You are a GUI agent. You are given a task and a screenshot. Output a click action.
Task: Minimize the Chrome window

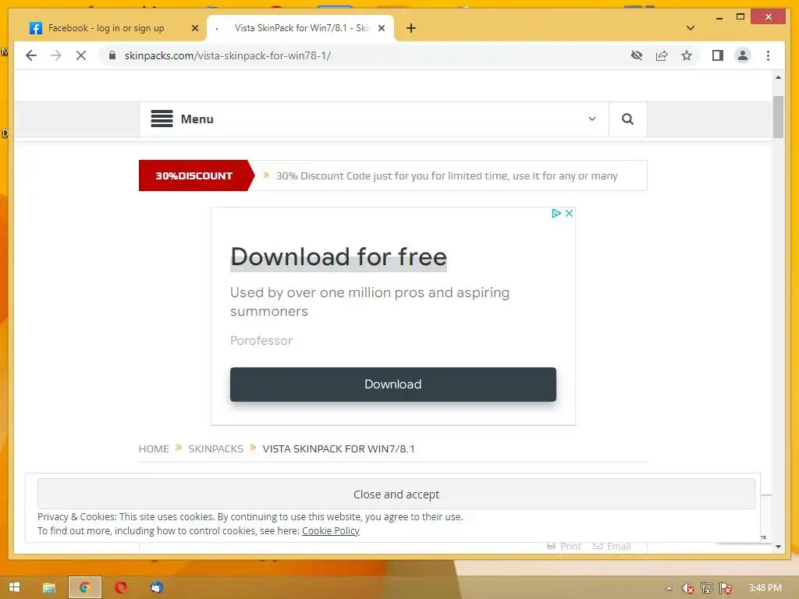[x=719, y=17]
